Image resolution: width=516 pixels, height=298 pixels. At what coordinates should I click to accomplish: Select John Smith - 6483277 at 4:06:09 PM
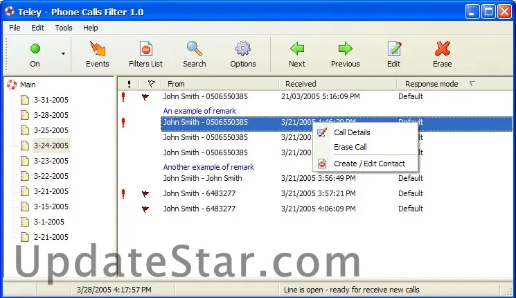[199, 209]
